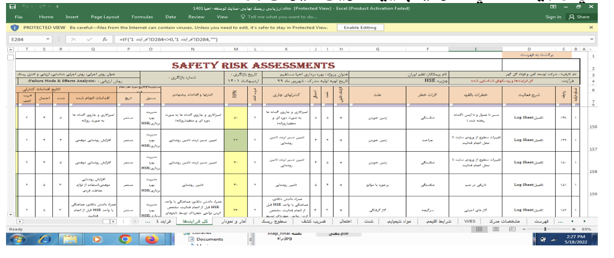The image size is (614, 258).
Task: Click the 85% zoom level
Action: 586,229
